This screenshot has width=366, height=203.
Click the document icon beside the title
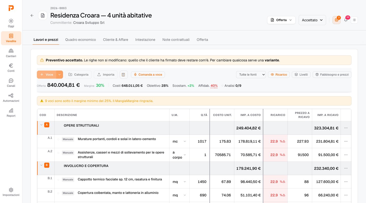pos(43,15)
